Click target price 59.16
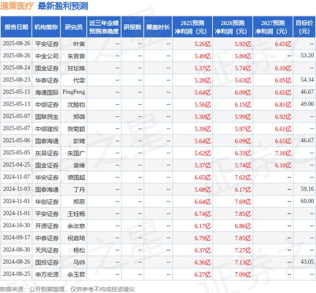The width and height of the screenshot is (316, 293). click(307, 189)
